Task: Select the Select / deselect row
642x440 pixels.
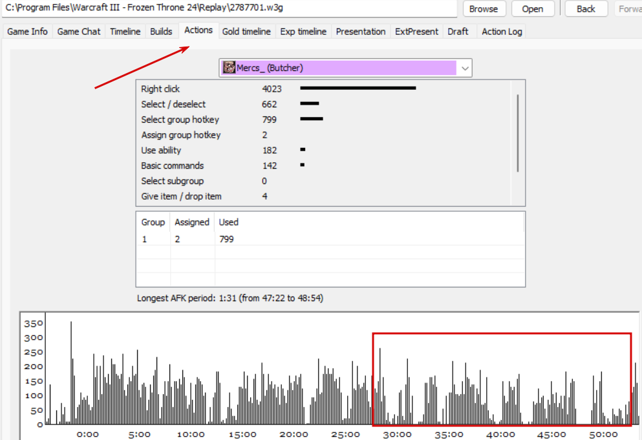Action: [x=323, y=105]
